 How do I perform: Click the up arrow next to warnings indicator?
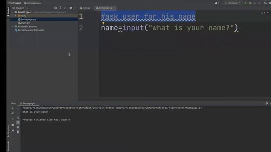tap(268, 13)
